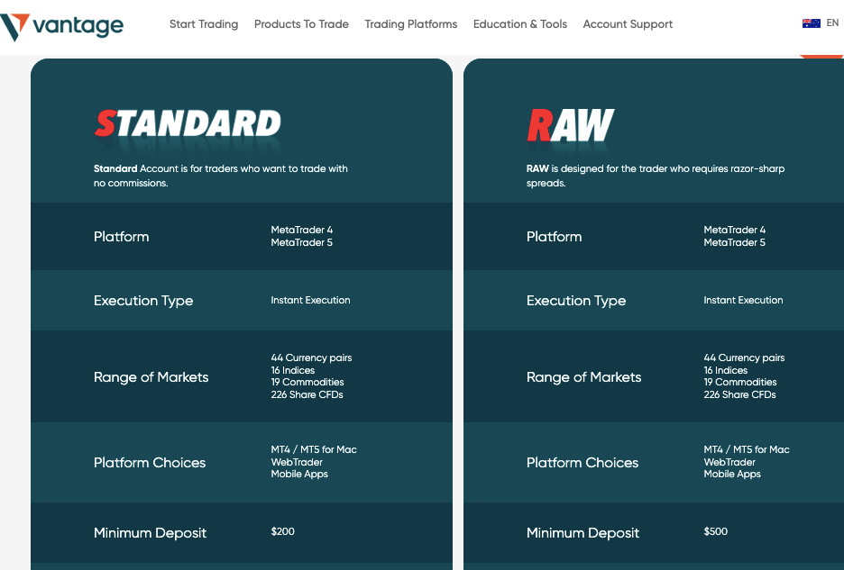Click 226 Share CFDs in RAW card

click(x=739, y=394)
